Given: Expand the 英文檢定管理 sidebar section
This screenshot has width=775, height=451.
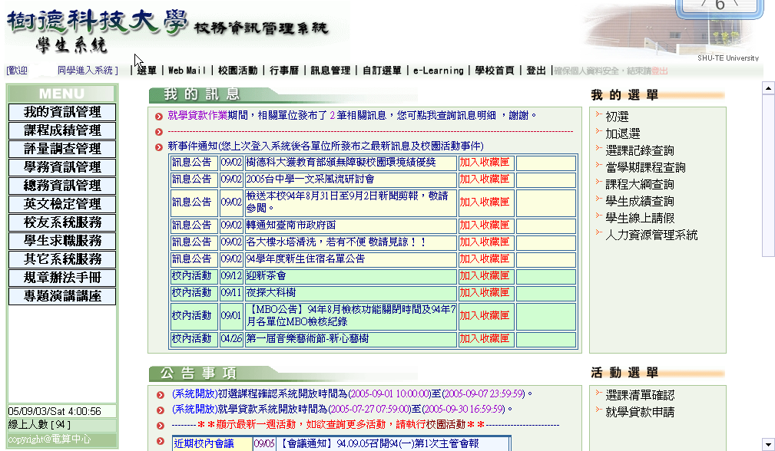Looking at the screenshot, I should click(62, 204).
